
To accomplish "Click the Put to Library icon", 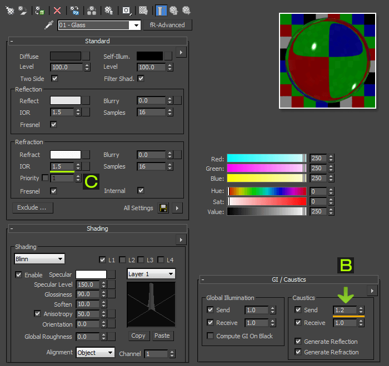I will click(x=109, y=11).
